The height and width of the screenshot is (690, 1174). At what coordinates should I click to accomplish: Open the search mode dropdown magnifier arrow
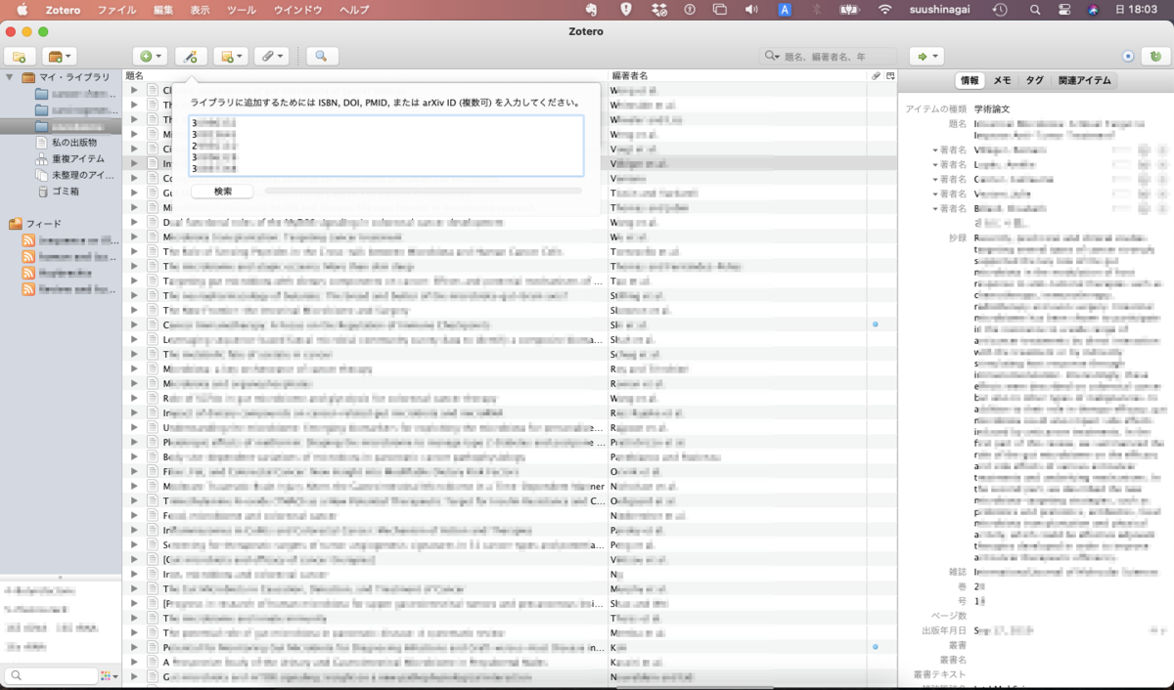point(773,57)
